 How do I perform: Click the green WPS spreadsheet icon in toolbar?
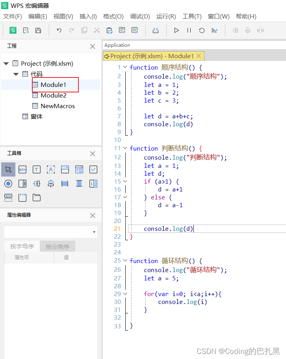[x=13, y=30]
